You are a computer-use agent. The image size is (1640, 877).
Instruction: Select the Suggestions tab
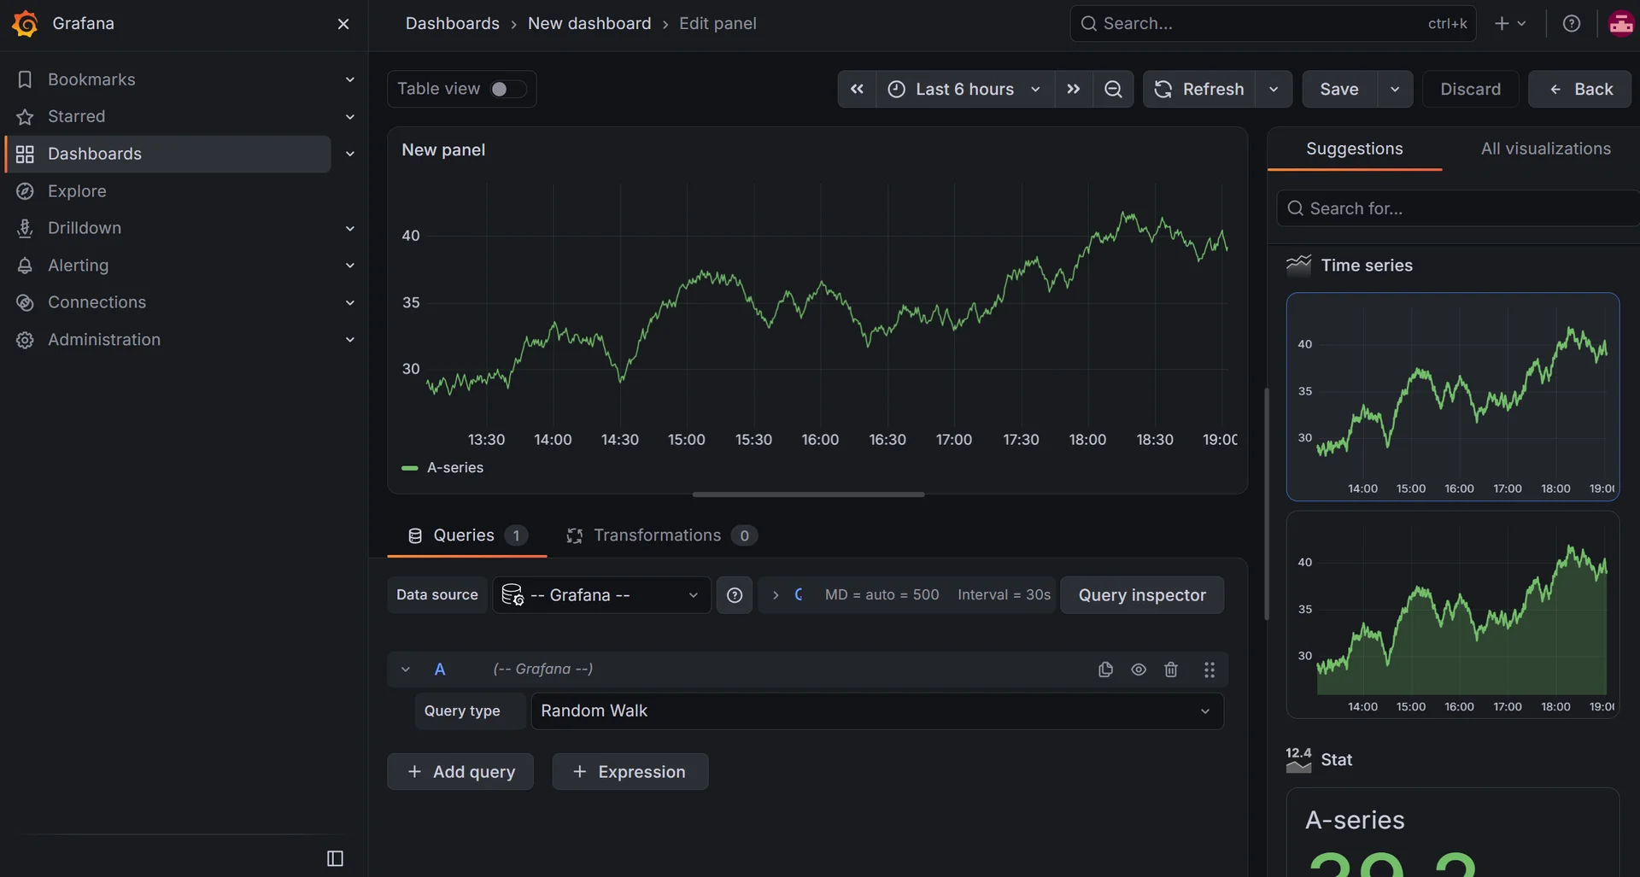click(1354, 149)
